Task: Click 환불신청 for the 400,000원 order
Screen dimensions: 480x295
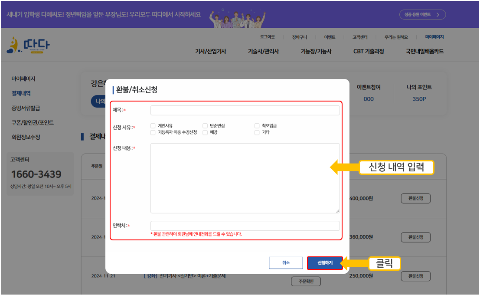Action: 416,198
